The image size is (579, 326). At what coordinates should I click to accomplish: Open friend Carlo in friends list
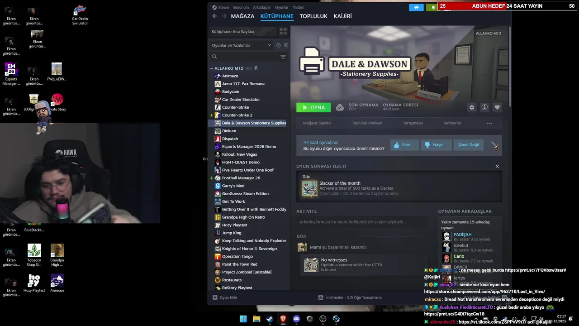459,256
